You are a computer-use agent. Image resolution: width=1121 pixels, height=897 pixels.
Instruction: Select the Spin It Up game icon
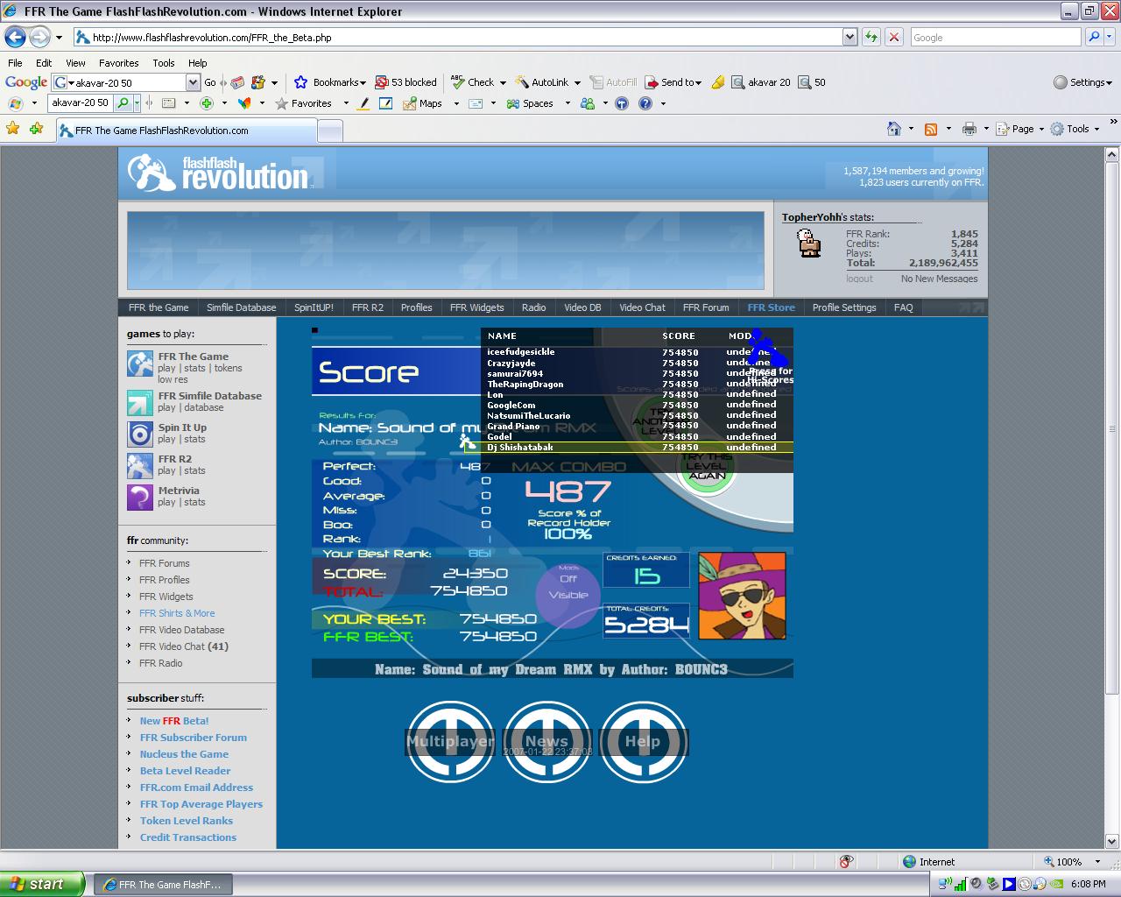140,434
